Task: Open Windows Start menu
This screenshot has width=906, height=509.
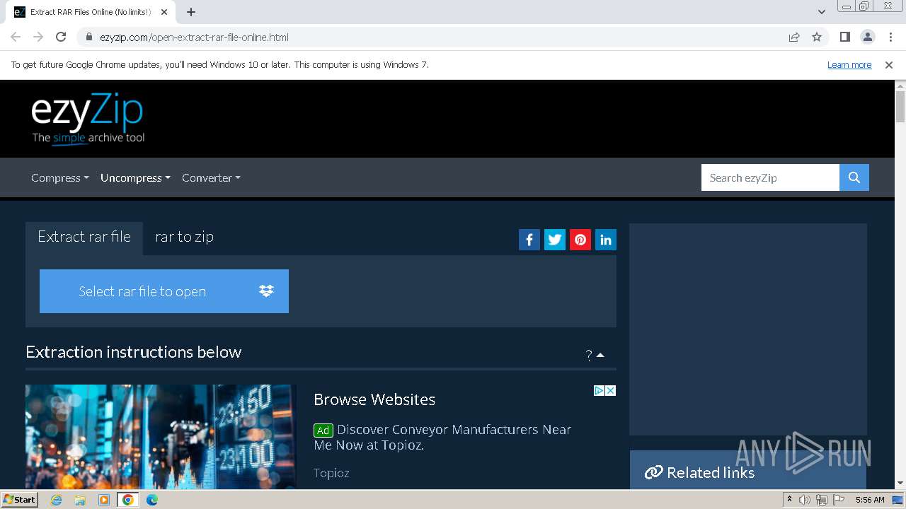Action: point(19,500)
